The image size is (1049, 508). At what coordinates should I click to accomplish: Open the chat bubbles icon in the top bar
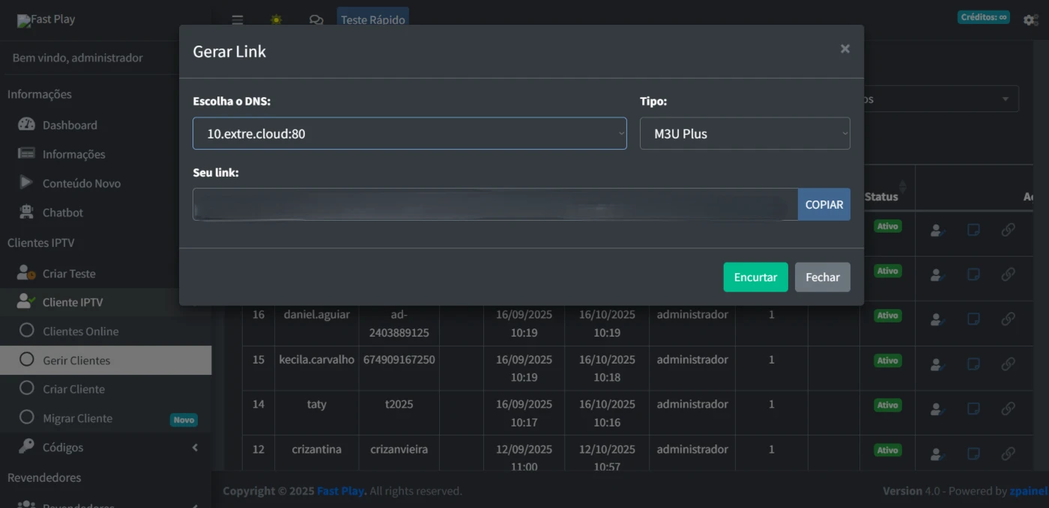pos(316,20)
